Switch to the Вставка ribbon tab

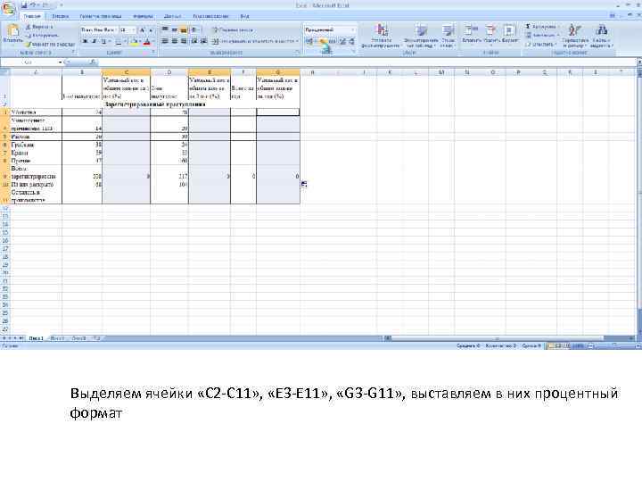pyautogui.click(x=61, y=16)
